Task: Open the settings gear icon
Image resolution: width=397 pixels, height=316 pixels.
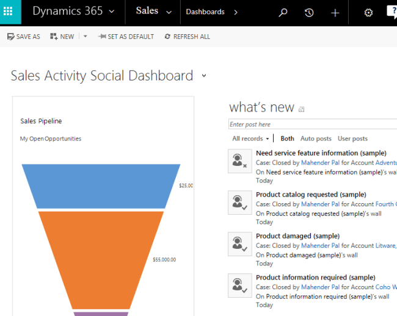Action: click(x=368, y=12)
